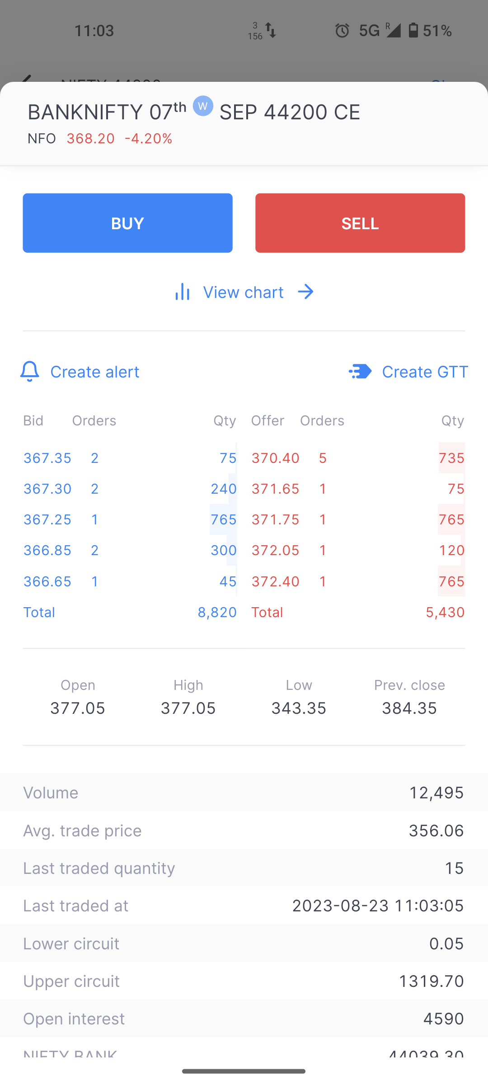
Task: Tap the battery icon in status bar
Action: pos(413,31)
